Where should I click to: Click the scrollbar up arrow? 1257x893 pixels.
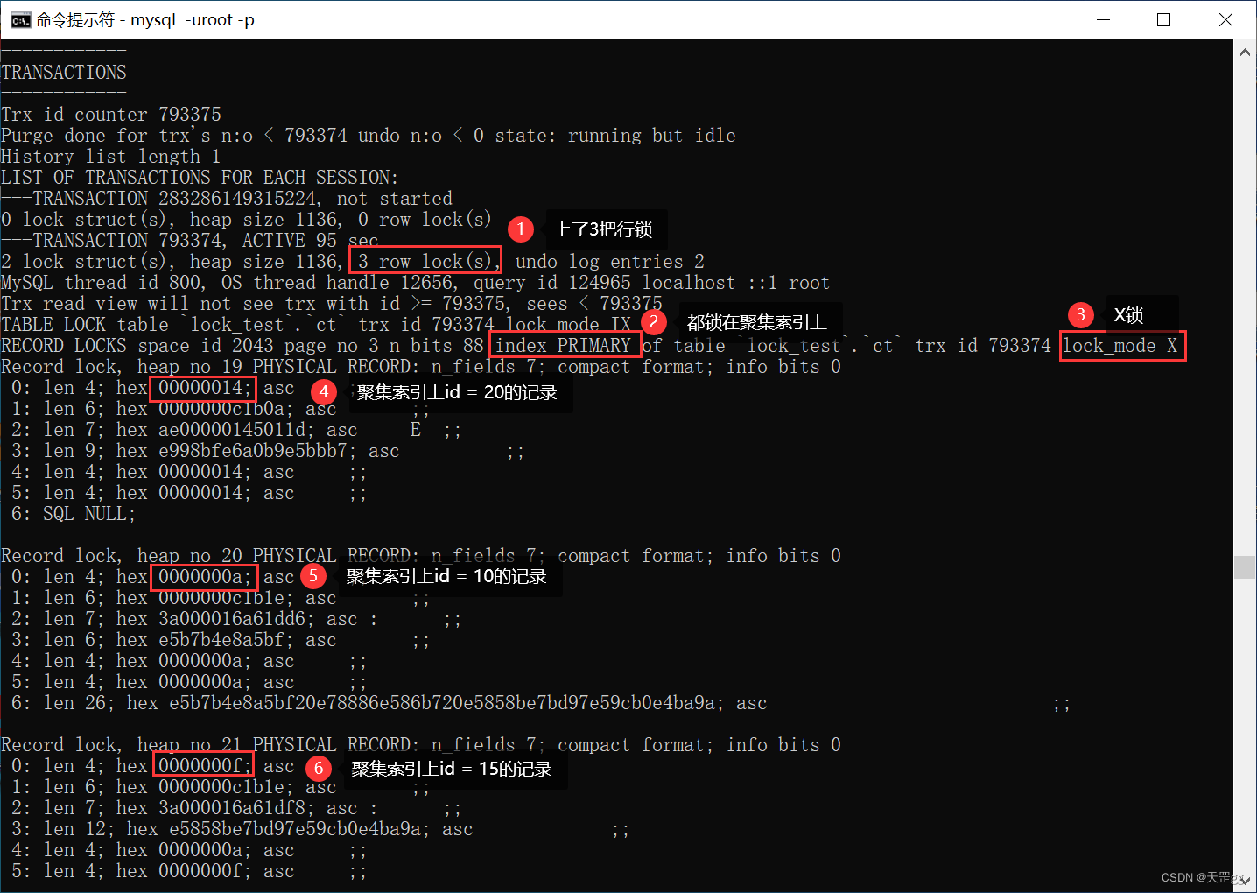tap(1245, 52)
